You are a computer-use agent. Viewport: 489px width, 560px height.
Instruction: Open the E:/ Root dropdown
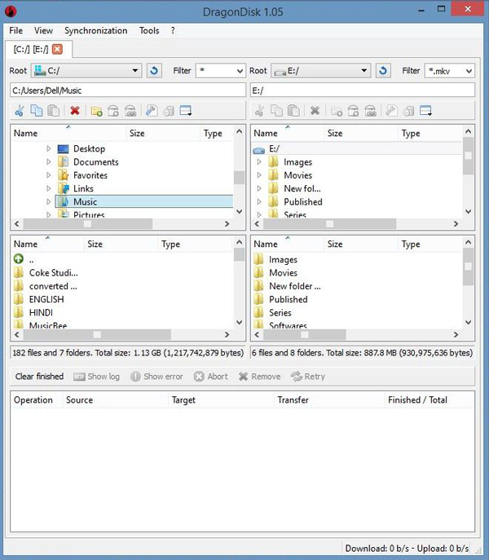point(321,71)
